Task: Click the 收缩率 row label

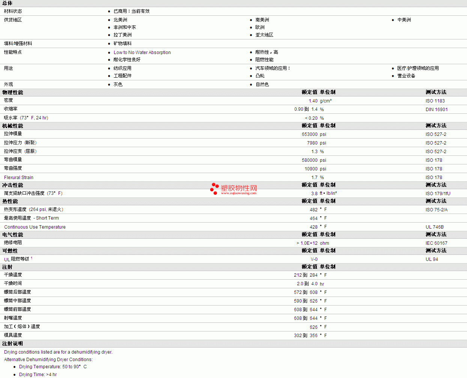Action: coord(11,109)
